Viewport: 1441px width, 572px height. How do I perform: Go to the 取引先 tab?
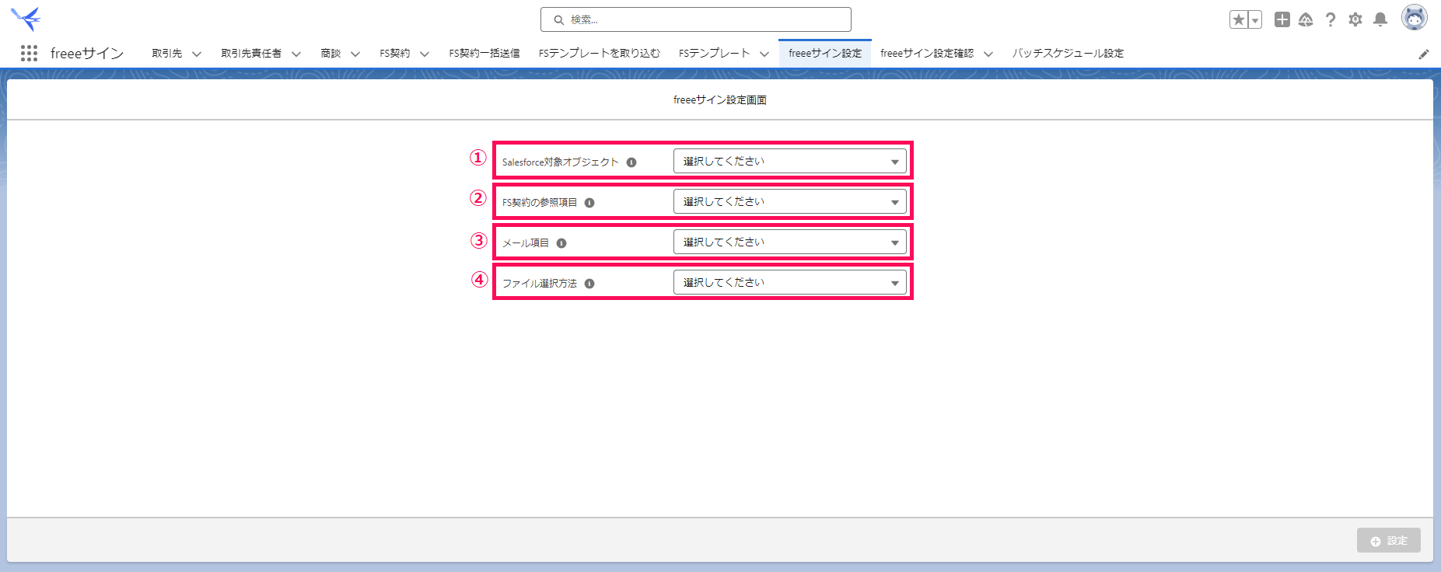[x=166, y=54]
